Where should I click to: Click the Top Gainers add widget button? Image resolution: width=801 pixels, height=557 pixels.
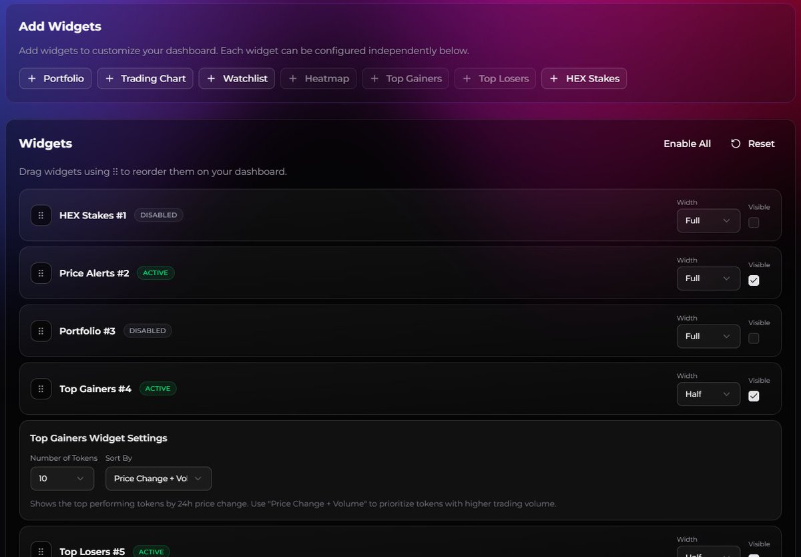pyautogui.click(x=405, y=78)
